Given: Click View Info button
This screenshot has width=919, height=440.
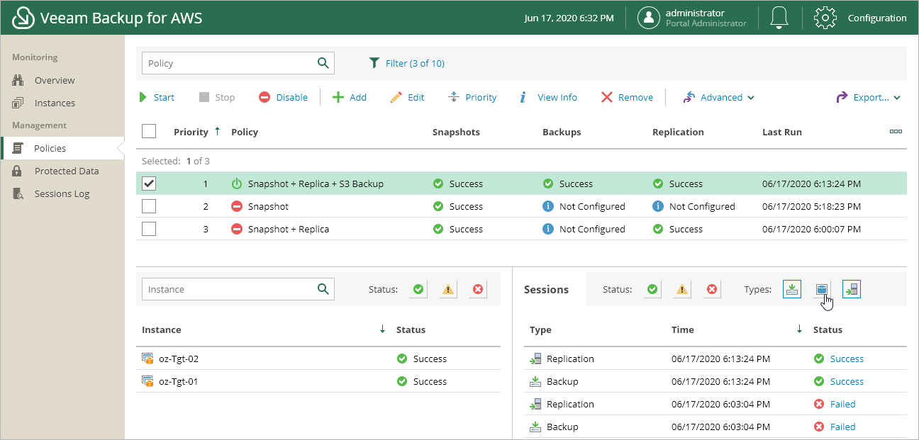Looking at the screenshot, I should 548,97.
